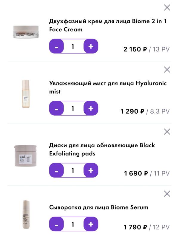
Task: Open the Hyaluronic mist product image
Action: point(26,94)
